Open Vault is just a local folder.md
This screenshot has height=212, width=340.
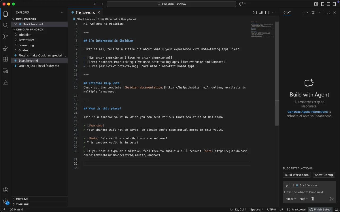tap(39, 66)
